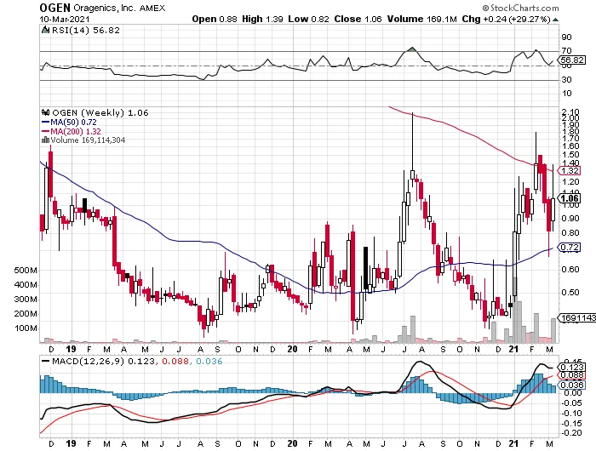This screenshot has width=596, height=451.
Task: Click the red 0.088 signal value in the MACD legend
Action: click(175, 361)
